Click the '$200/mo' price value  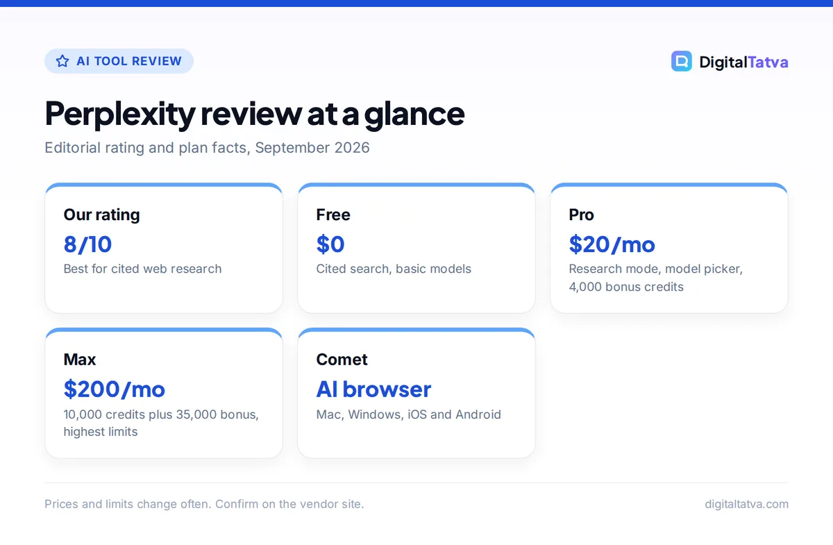point(114,389)
